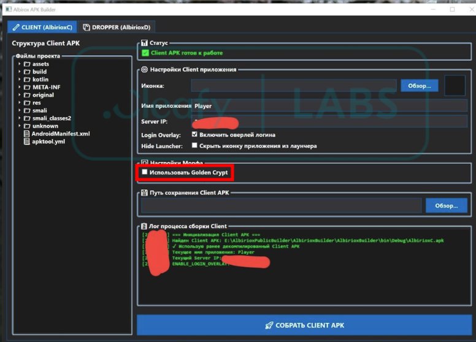Select apktool.yml in the project tree
476x342 pixels.
pos(48,142)
